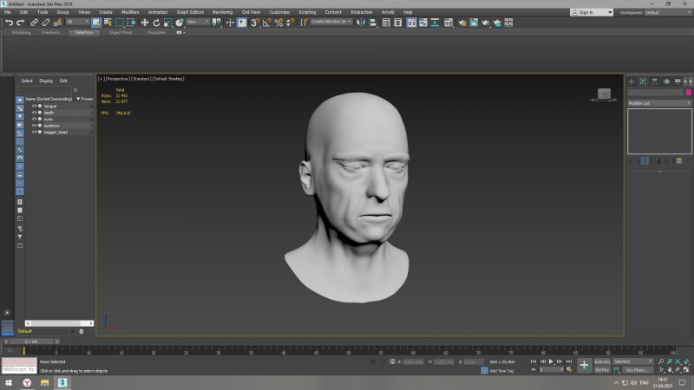The width and height of the screenshot is (694, 390).
Task: Click the Select and Link chain icon
Action: 34,23
